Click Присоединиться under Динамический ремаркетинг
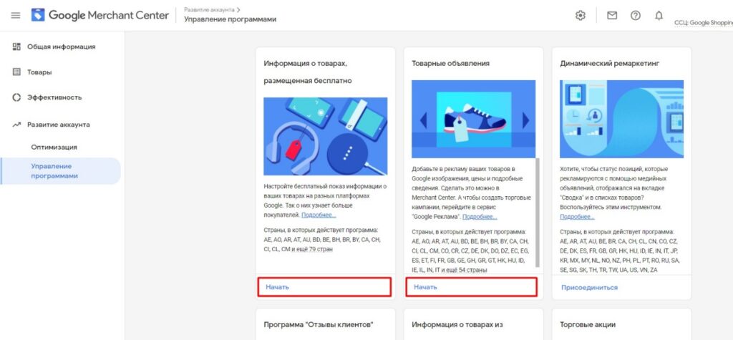733x340 pixels. (x=590, y=287)
